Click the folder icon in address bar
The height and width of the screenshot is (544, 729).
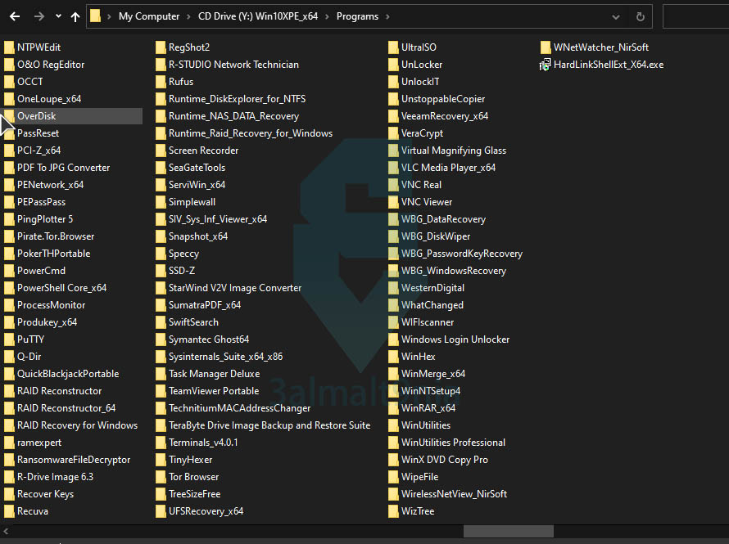click(x=95, y=16)
